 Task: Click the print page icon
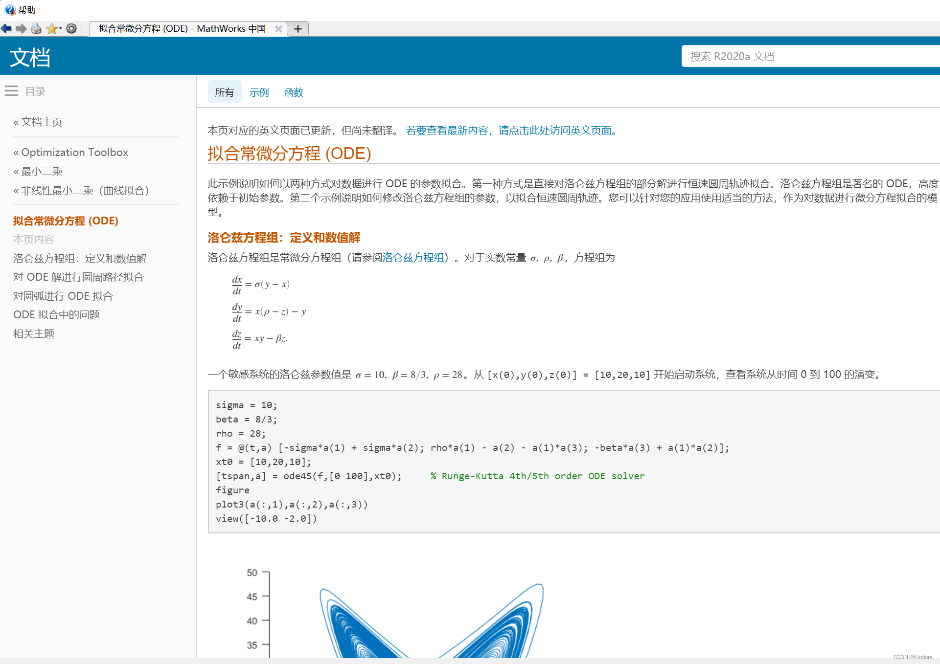(x=36, y=29)
